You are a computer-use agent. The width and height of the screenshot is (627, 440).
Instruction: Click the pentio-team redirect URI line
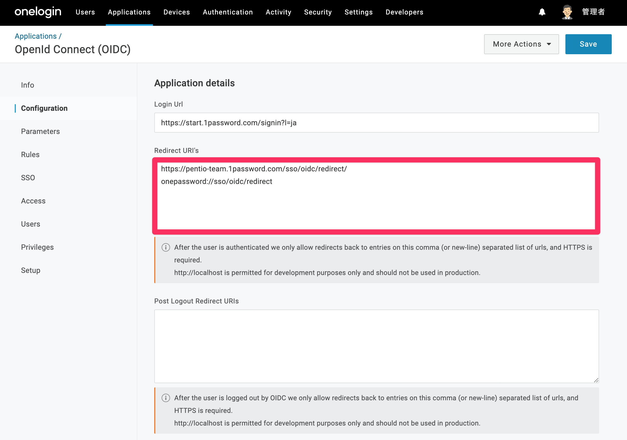254,169
